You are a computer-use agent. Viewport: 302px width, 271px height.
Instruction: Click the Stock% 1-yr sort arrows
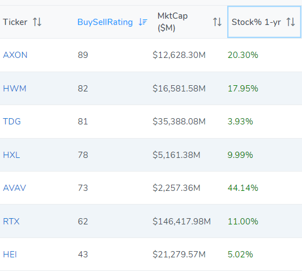[x=291, y=22]
